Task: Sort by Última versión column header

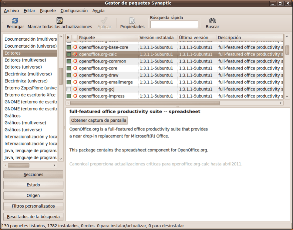Action: pyautogui.click(x=197, y=38)
